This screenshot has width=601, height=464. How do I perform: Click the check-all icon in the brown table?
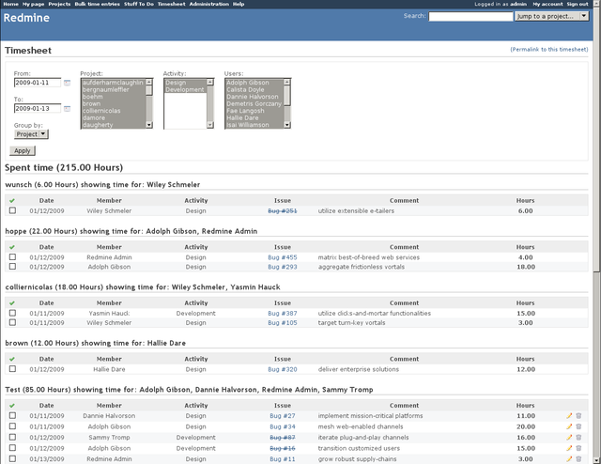(x=12, y=359)
